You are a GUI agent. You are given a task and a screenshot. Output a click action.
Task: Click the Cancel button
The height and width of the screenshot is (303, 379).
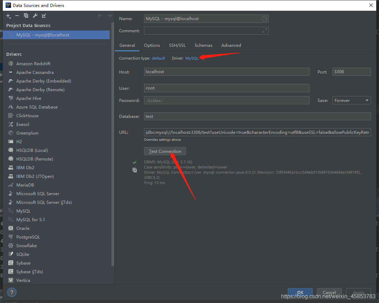tap(329, 292)
